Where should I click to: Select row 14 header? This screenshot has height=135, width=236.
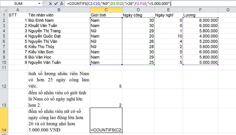pyautogui.click(x=4, y=120)
